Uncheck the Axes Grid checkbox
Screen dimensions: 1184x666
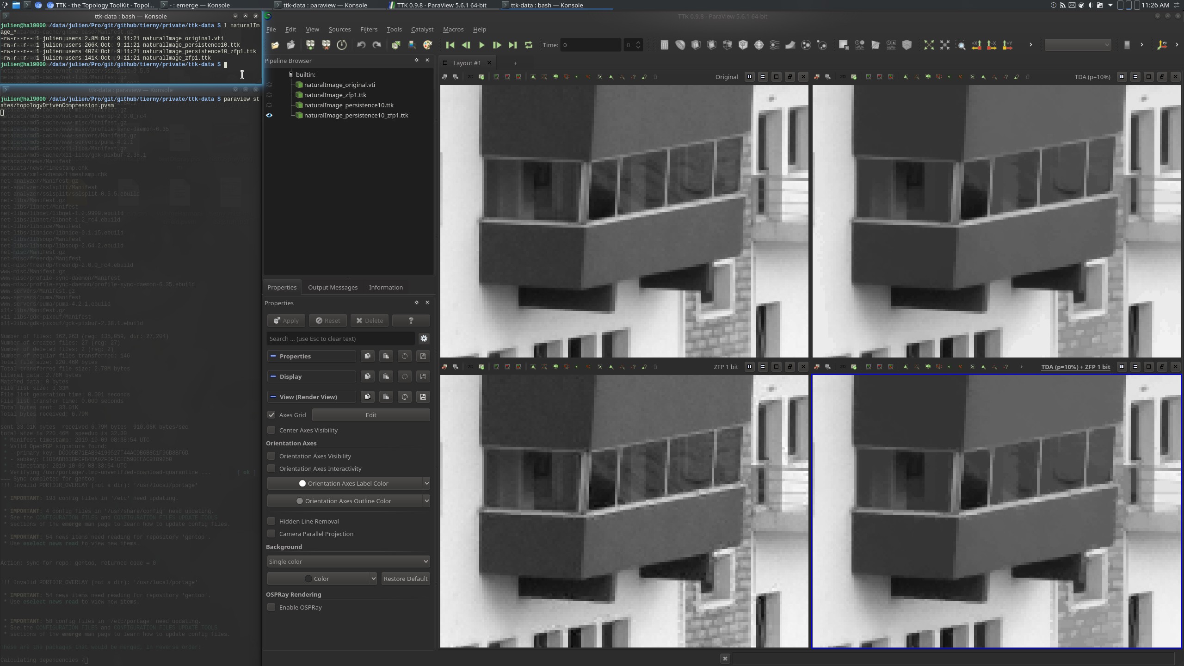271,415
